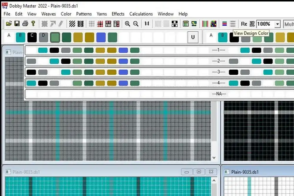Click the printer icon in toolbar
Viewport: 294px width, 196px height.
pyautogui.click(x=25, y=24)
